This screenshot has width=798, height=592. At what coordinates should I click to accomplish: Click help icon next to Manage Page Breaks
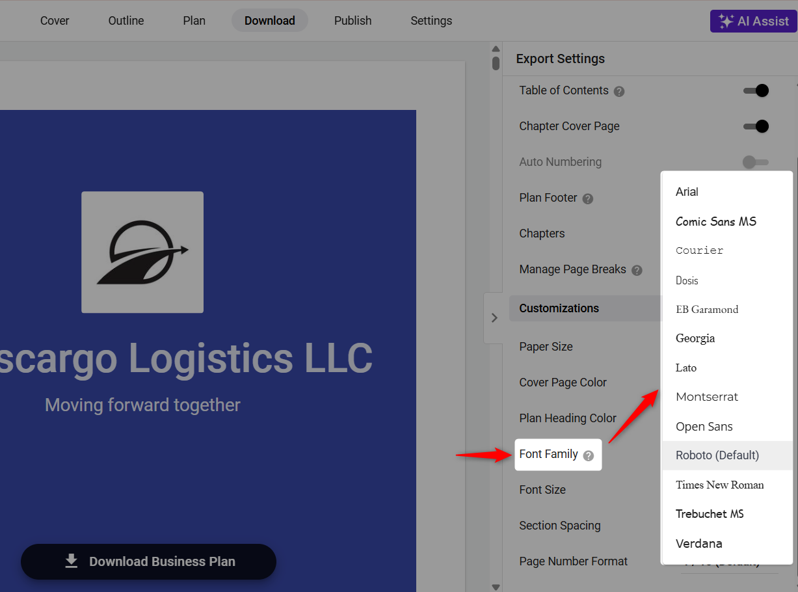click(x=637, y=271)
